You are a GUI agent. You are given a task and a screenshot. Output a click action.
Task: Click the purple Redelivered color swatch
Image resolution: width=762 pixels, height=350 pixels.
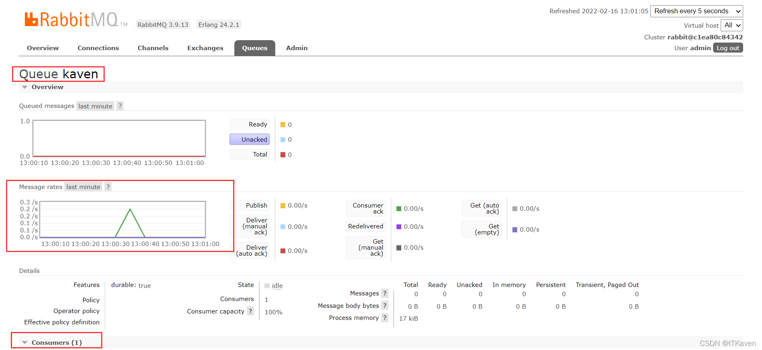point(399,227)
